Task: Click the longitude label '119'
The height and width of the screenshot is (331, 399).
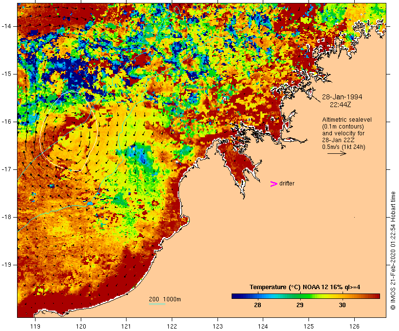Action: pyautogui.click(x=35, y=326)
